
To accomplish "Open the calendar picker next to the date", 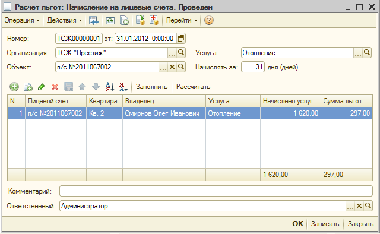I will tap(180, 39).
